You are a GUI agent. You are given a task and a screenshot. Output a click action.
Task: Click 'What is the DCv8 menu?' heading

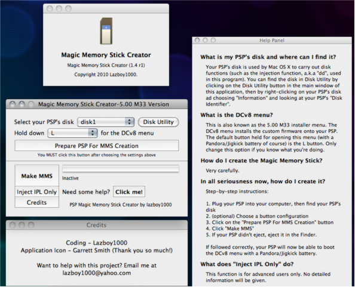pyautogui.click(x=237, y=115)
